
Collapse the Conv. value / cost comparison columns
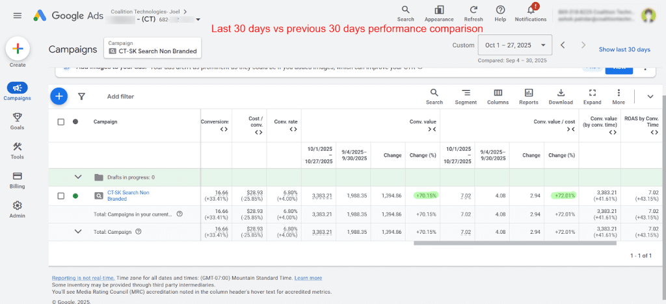(x=571, y=129)
